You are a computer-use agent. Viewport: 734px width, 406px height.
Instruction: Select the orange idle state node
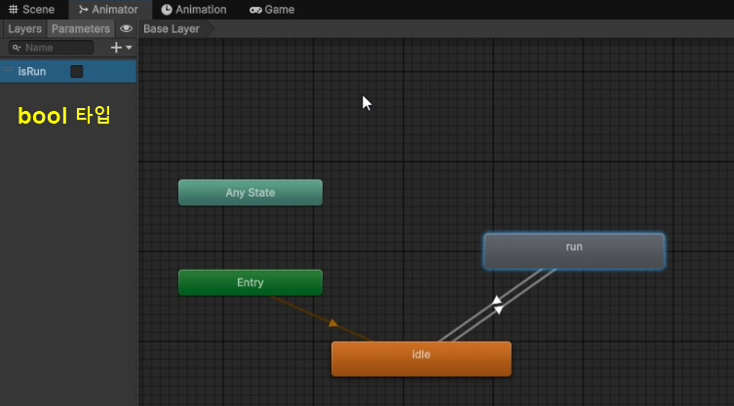tap(421, 357)
